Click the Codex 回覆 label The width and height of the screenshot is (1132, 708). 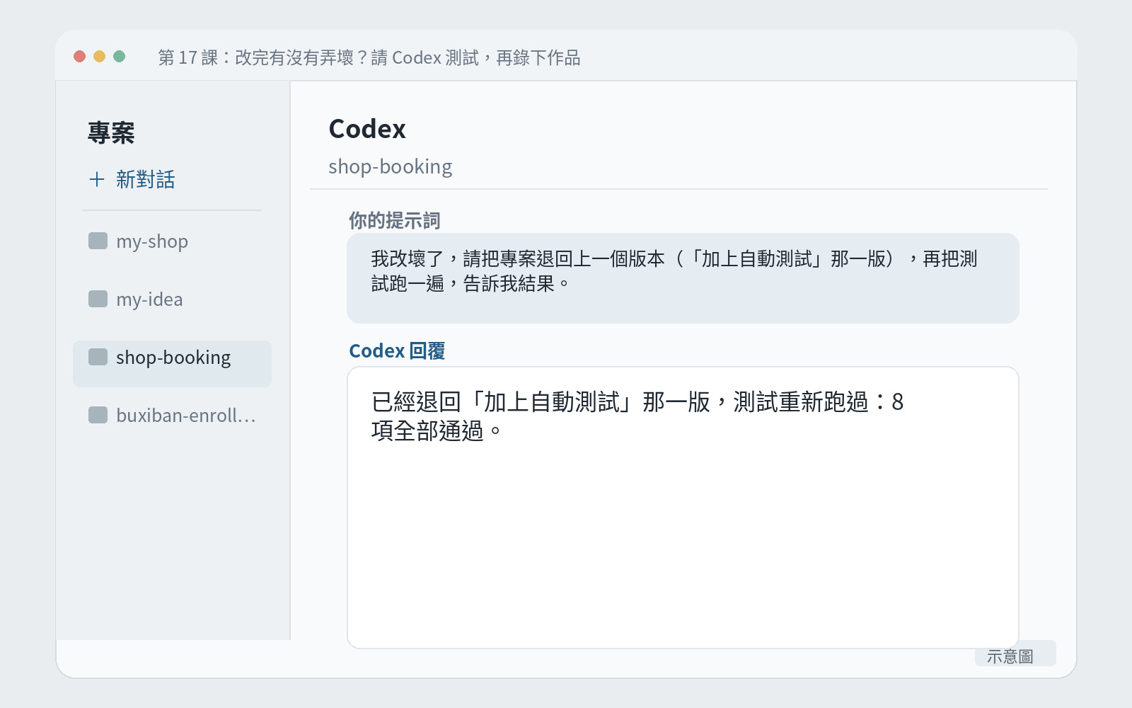tap(397, 350)
